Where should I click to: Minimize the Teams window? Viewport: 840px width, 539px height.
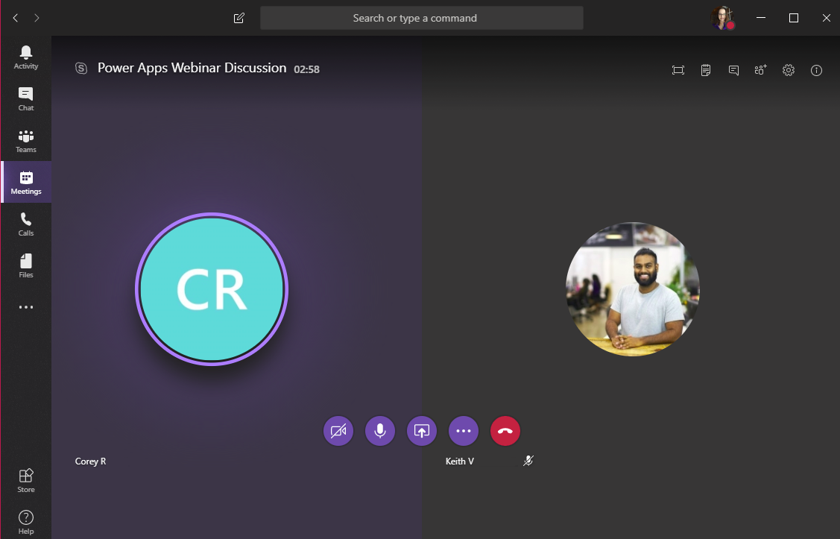761,18
